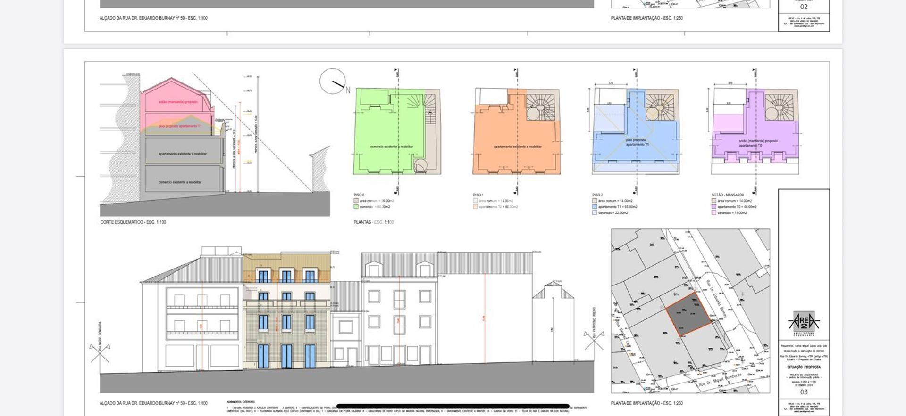Click the Rua Miguel Bombarda cross marker
The image size is (906, 416).
point(100,353)
